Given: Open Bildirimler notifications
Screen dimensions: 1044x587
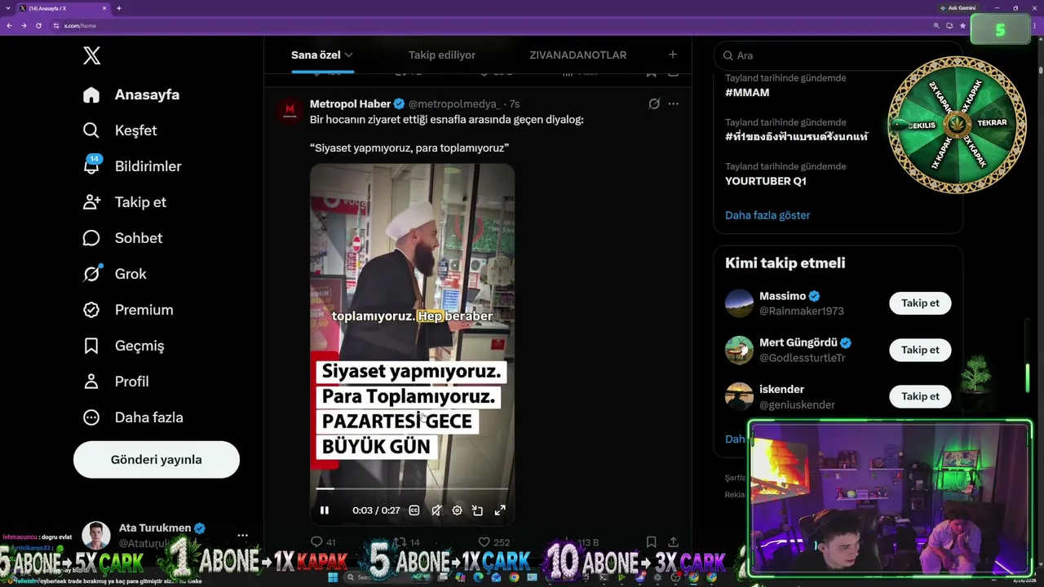Looking at the screenshot, I should [x=132, y=166].
